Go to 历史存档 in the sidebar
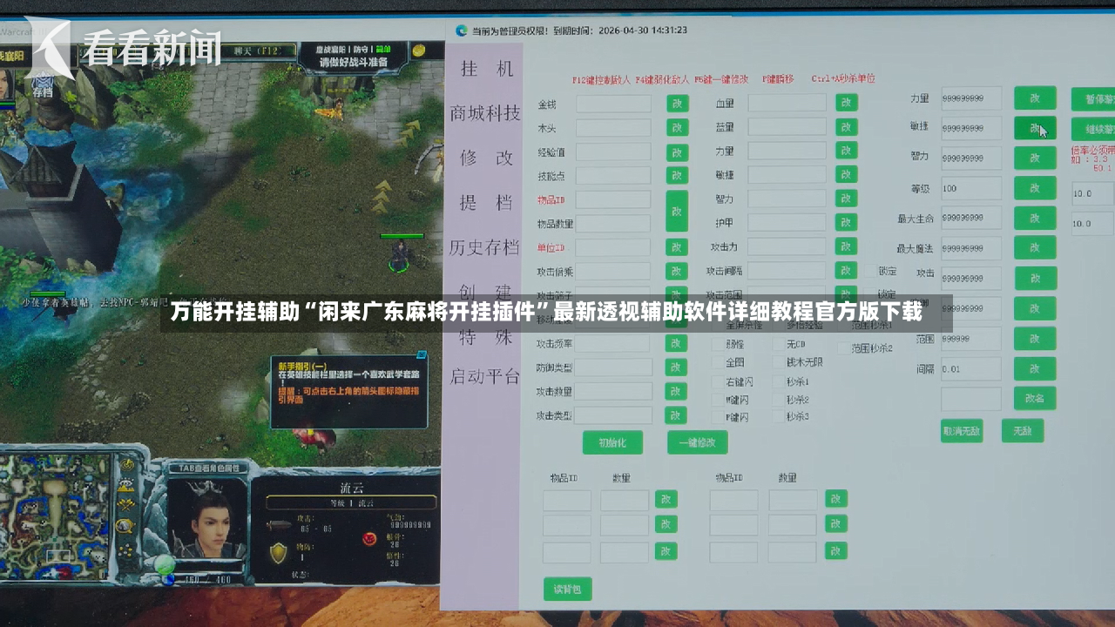 click(484, 248)
